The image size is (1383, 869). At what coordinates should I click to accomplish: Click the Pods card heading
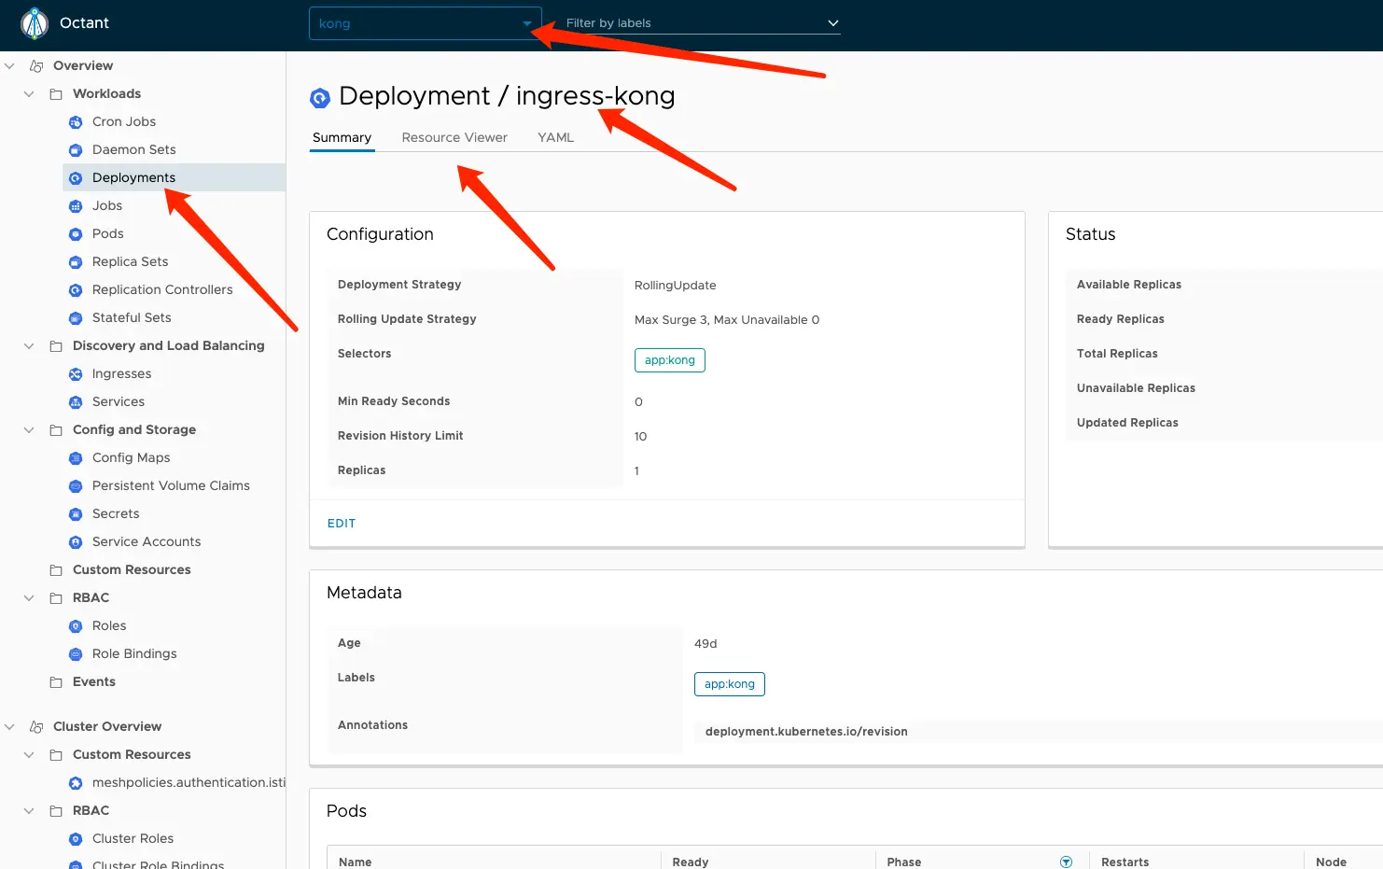(x=346, y=811)
